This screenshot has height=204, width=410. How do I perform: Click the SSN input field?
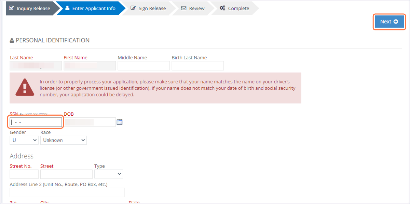coord(36,122)
